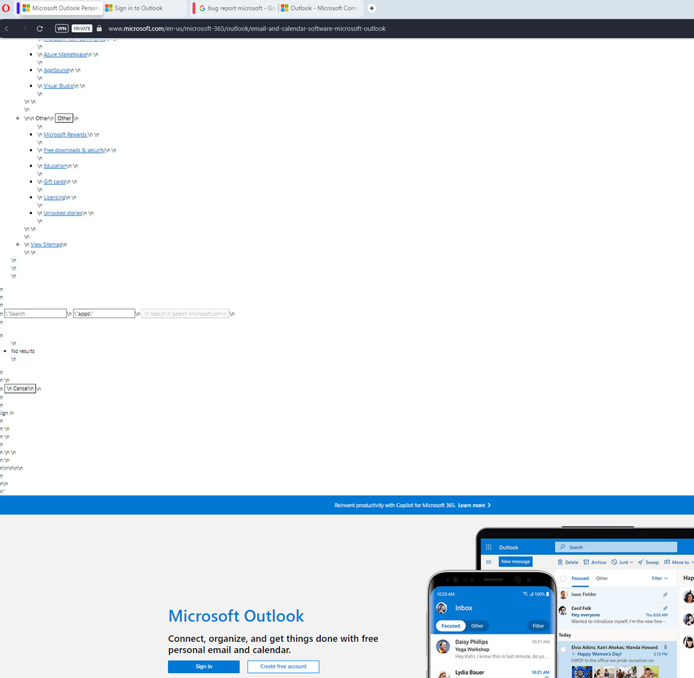Open Licensing link

[x=54, y=197]
